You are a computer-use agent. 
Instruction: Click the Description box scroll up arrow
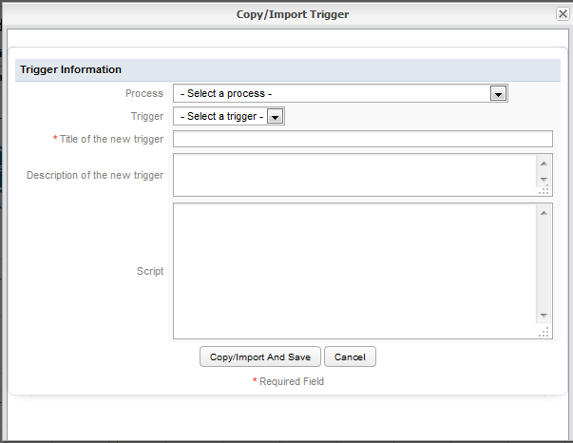click(544, 161)
